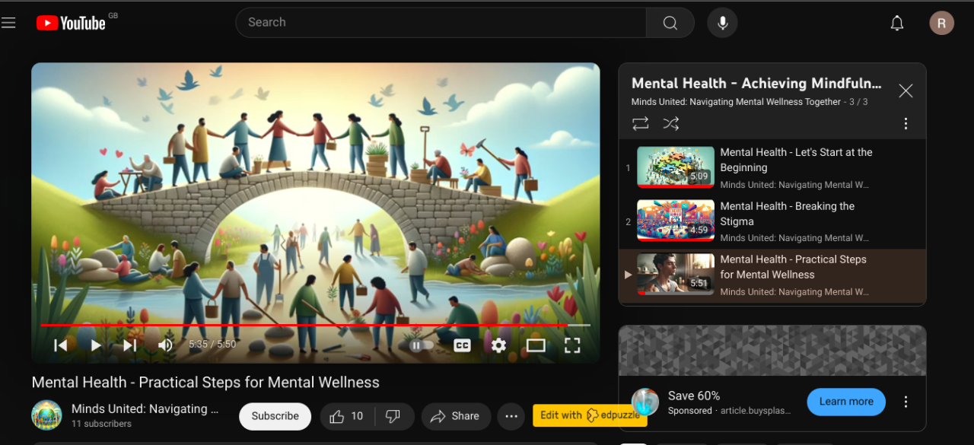Open the Mental Health playlist title
This screenshot has width=974, height=445.
tap(756, 84)
